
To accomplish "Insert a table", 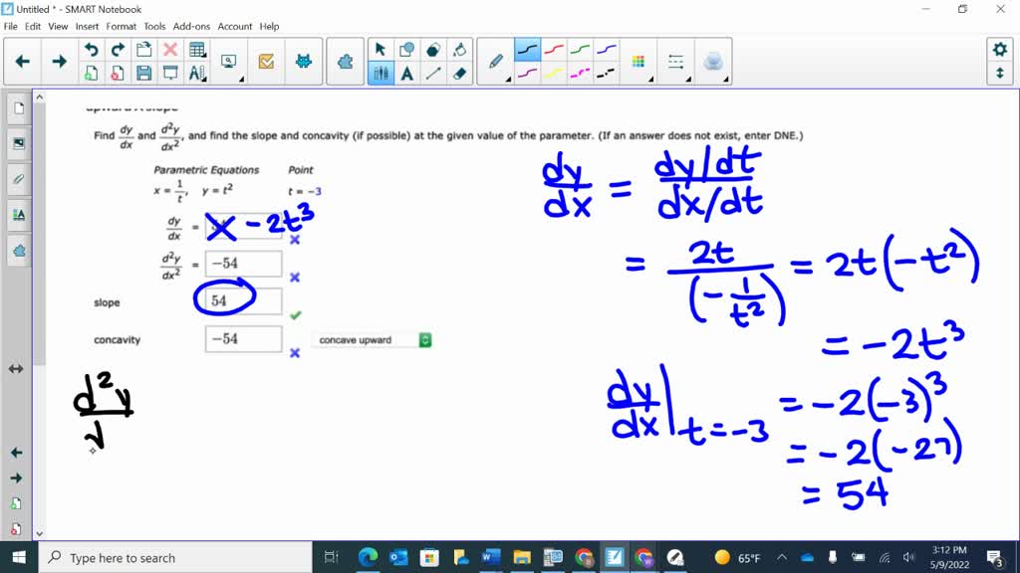I will click(197, 49).
